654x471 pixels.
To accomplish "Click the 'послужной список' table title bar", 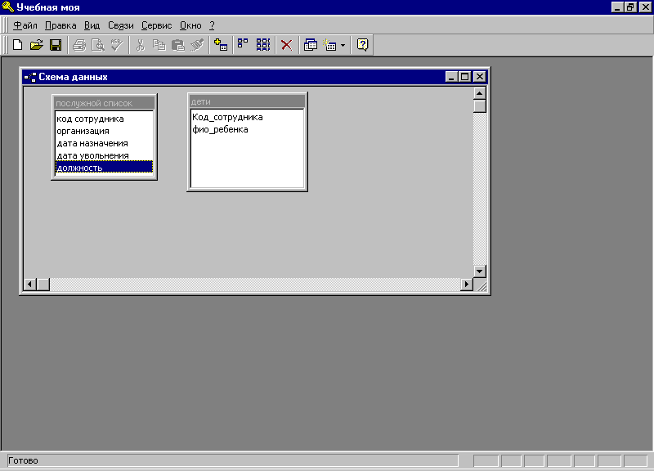I will point(105,103).
